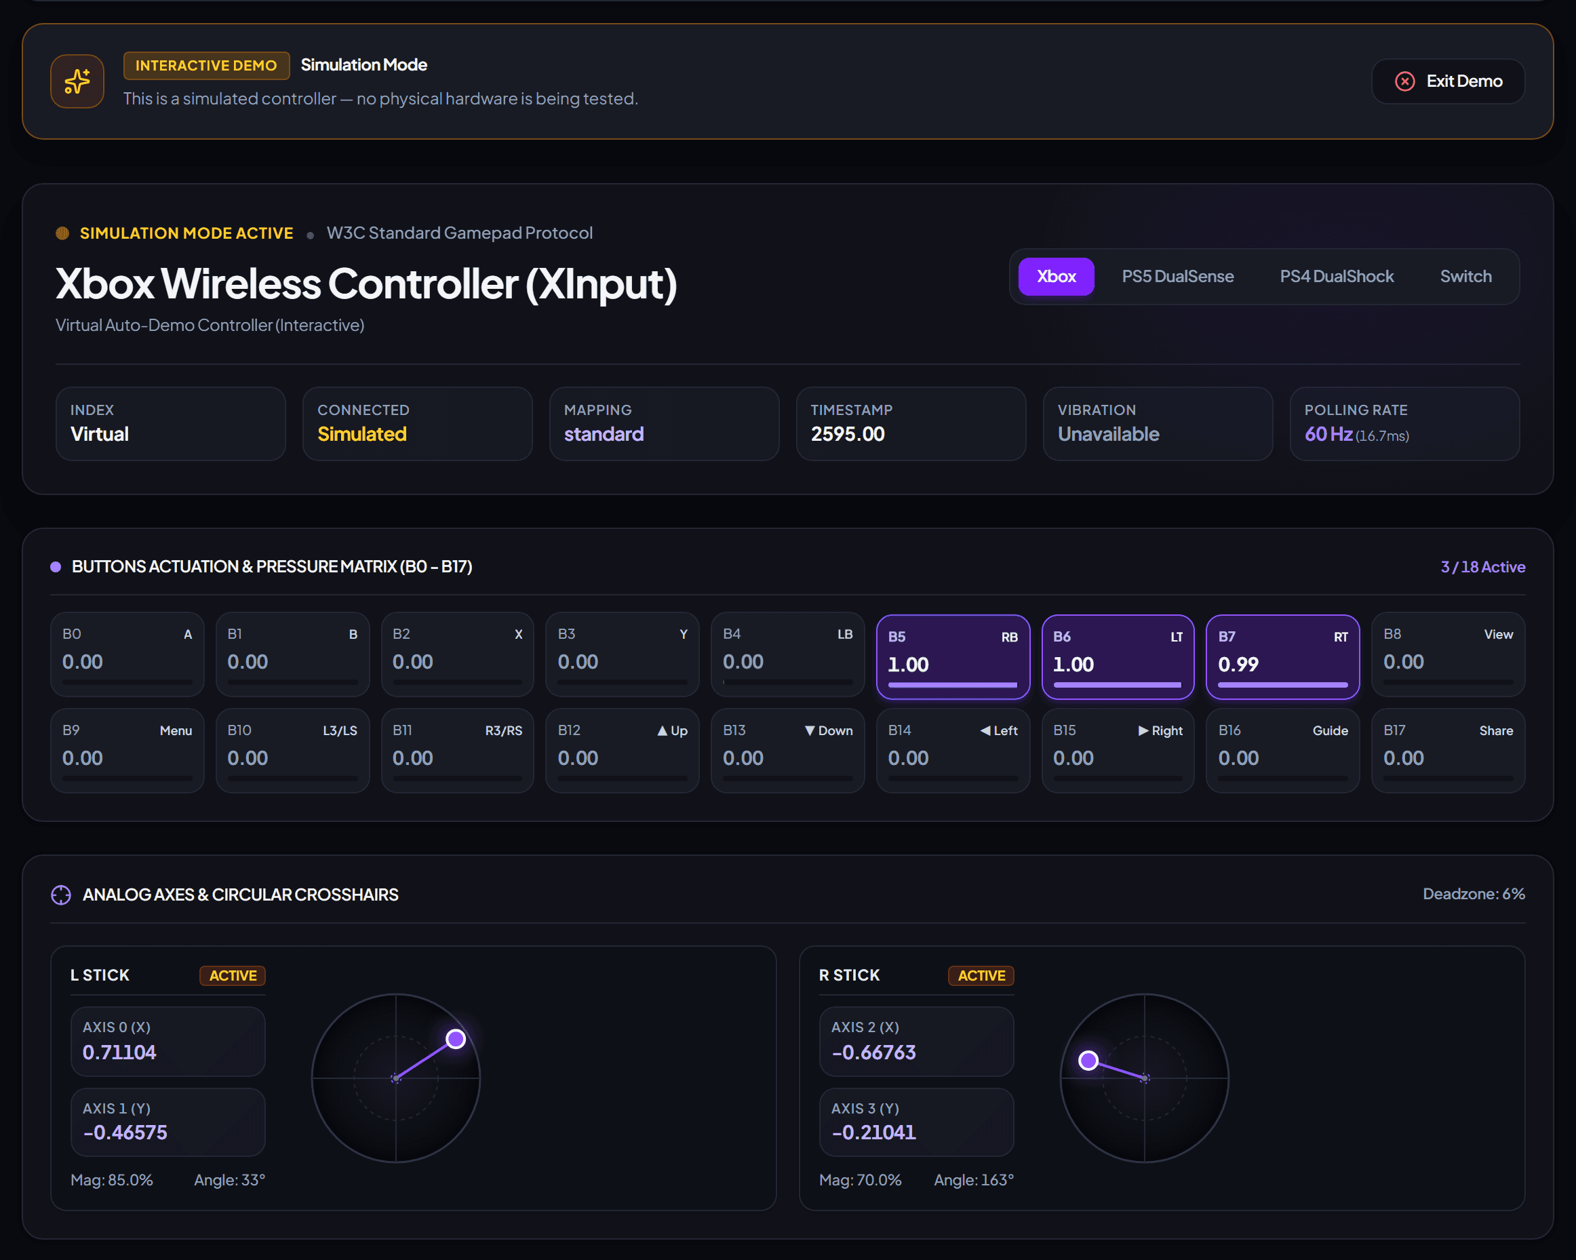Click the sparkle demo icon in banner

click(77, 81)
